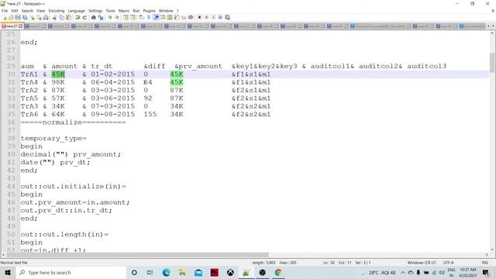Screen dimensions: 496x279
Task: Click 'Ln : 30 Col : 11' status entry
Action: tap(337, 263)
